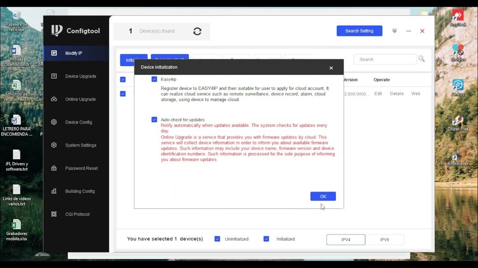Select the IPV6 button
Image resolution: width=478 pixels, height=268 pixels.
coord(385,240)
